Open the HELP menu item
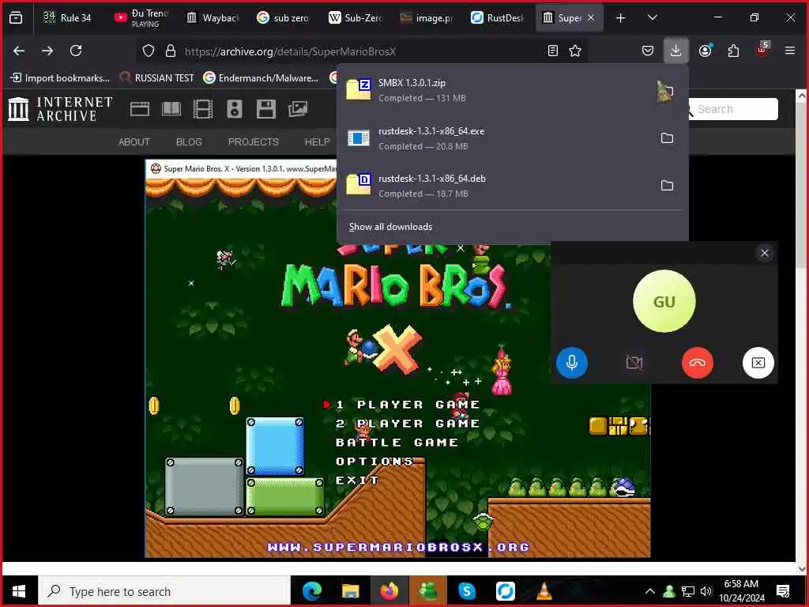The height and width of the screenshot is (607, 809). point(318,142)
